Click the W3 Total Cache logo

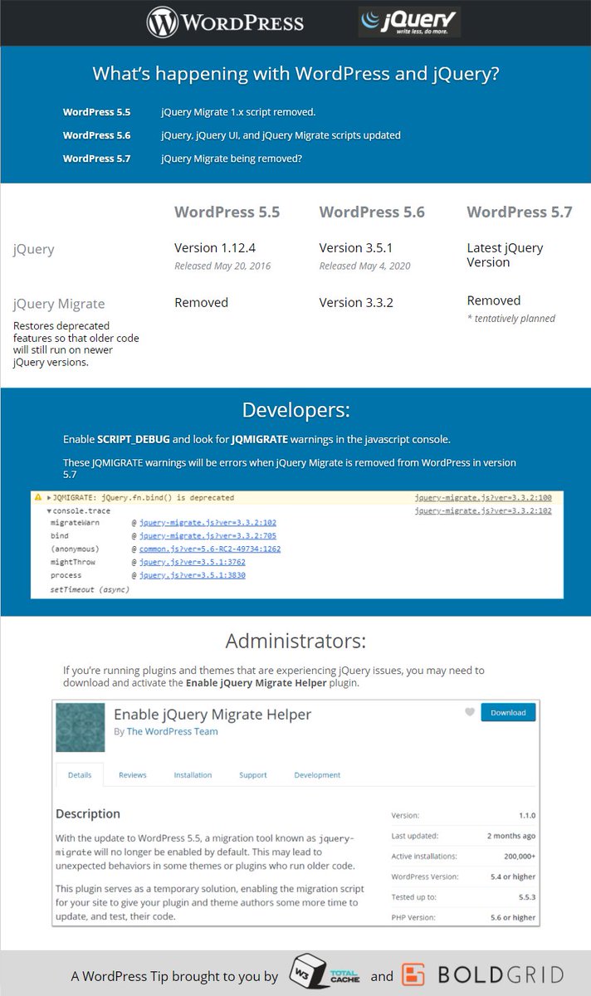[x=325, y=970]
